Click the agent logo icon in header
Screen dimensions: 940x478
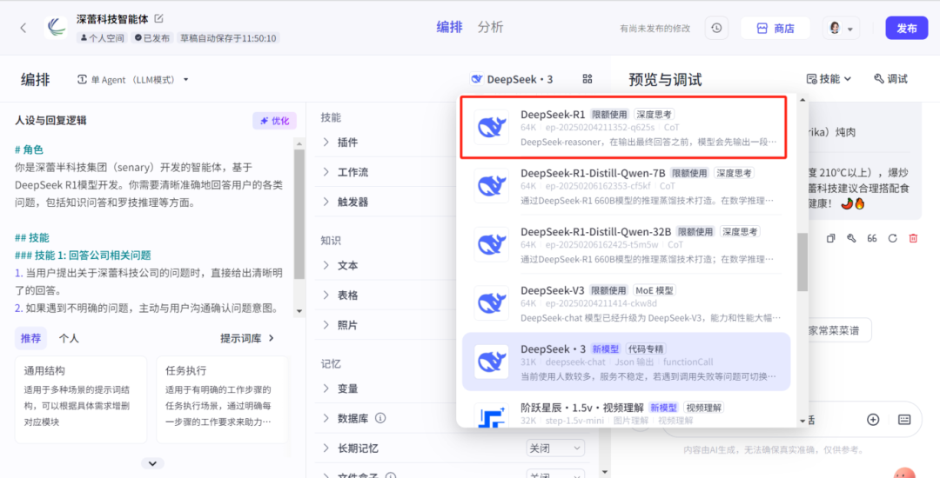pos(56,28)
